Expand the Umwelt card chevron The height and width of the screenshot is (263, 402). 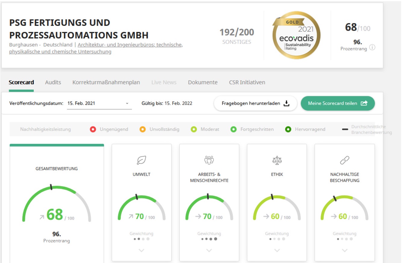pyautogui.click(x=142, y=250)
